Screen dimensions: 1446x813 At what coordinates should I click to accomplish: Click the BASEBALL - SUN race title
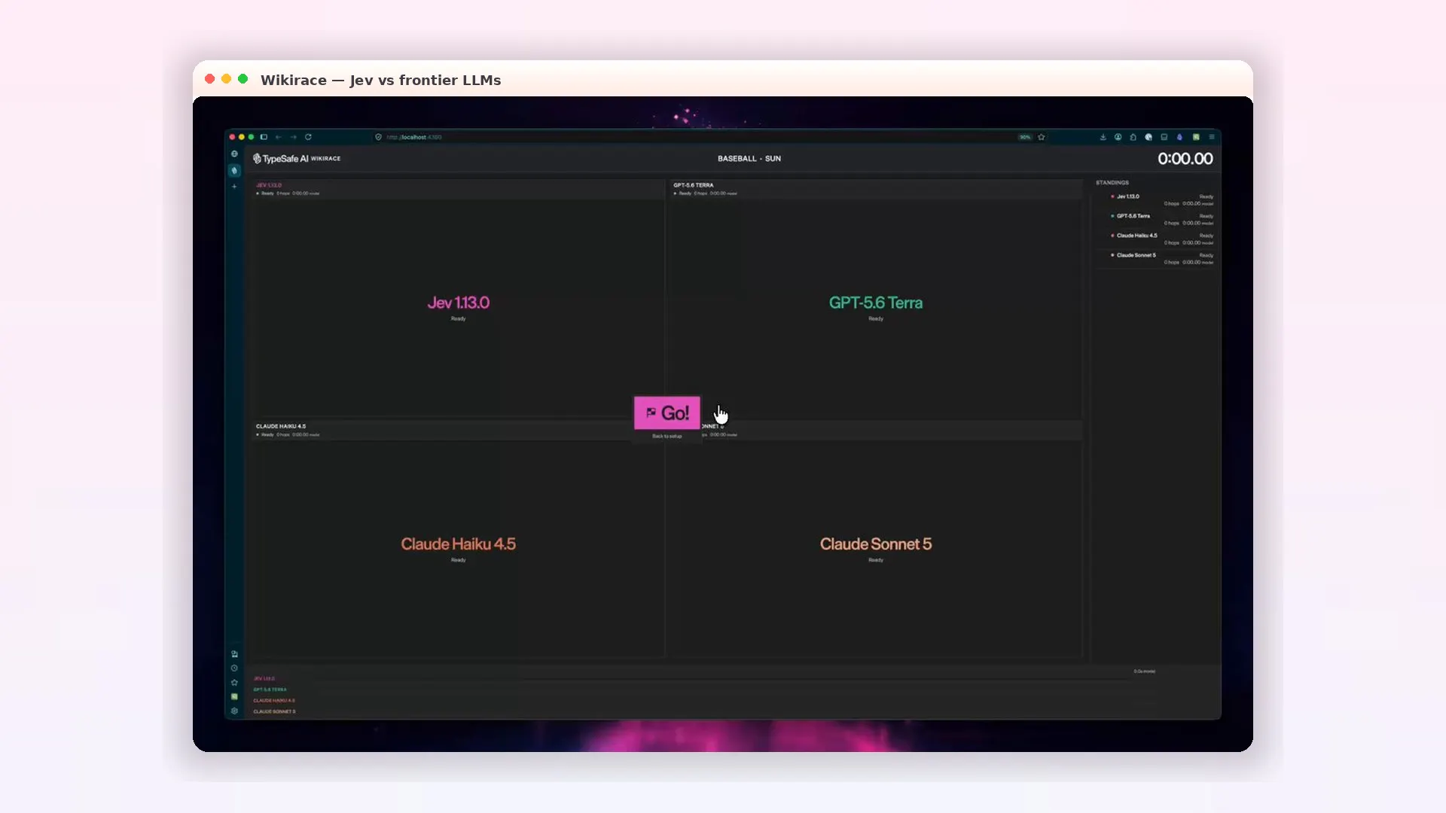pyautogui.click(x=749, y=159)
